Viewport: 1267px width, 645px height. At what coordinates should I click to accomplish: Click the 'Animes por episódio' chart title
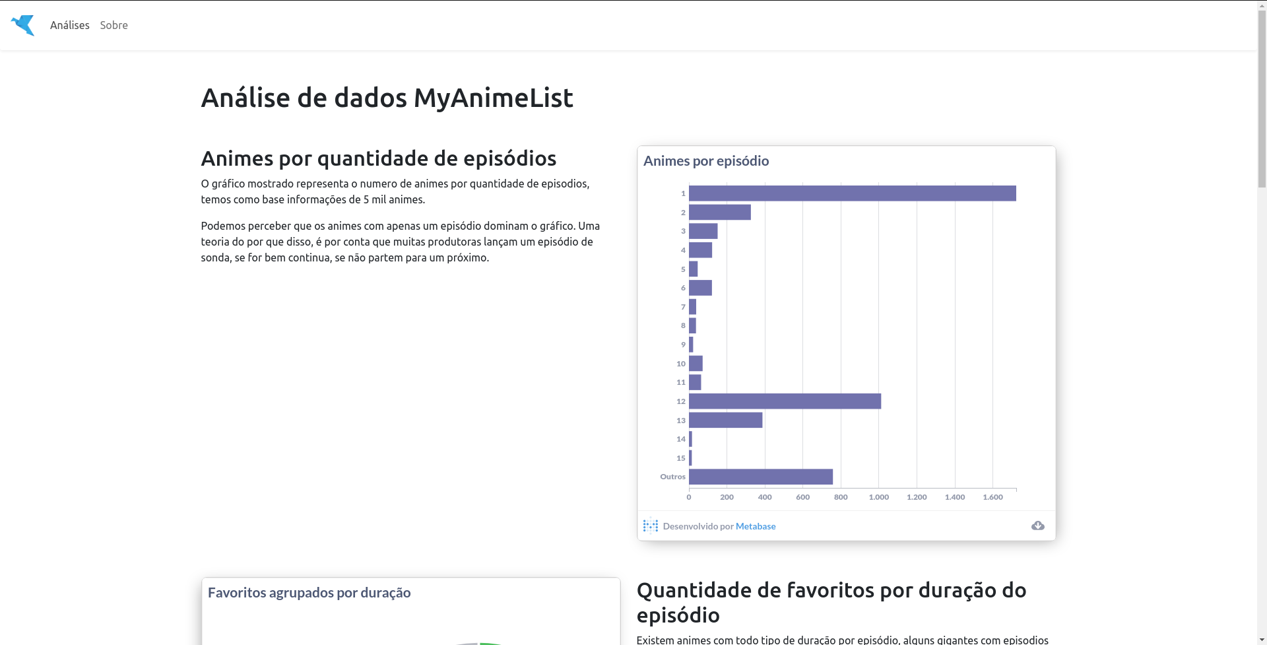click(706, 161)
